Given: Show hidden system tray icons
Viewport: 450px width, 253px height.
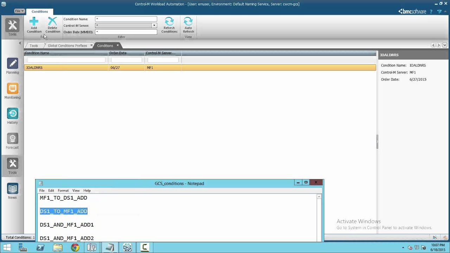Looking at the screenshot, I should tap(403, 247).
